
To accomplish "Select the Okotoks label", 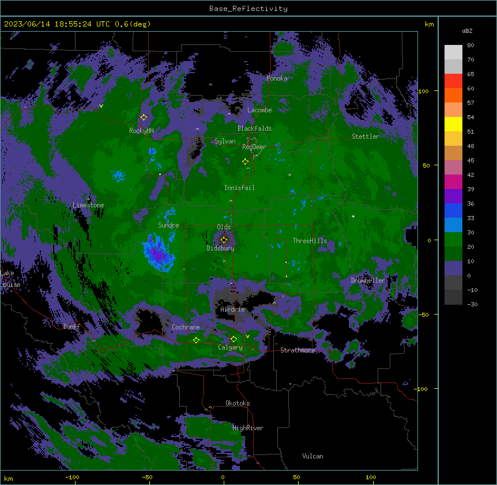I will coord(238,403).
